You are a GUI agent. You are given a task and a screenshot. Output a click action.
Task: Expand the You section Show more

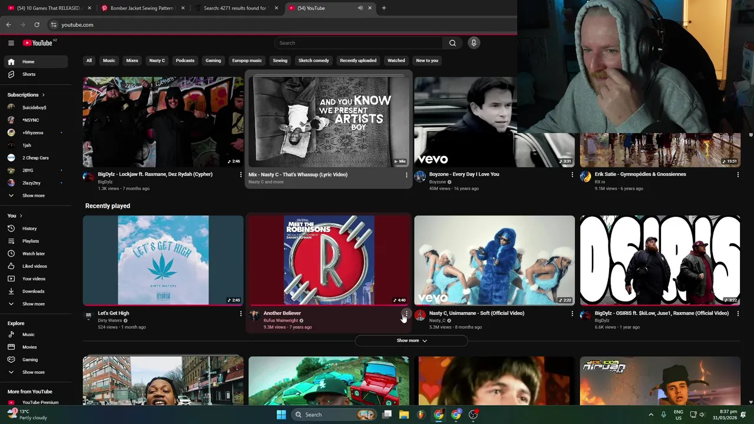[x=34, y=304]
